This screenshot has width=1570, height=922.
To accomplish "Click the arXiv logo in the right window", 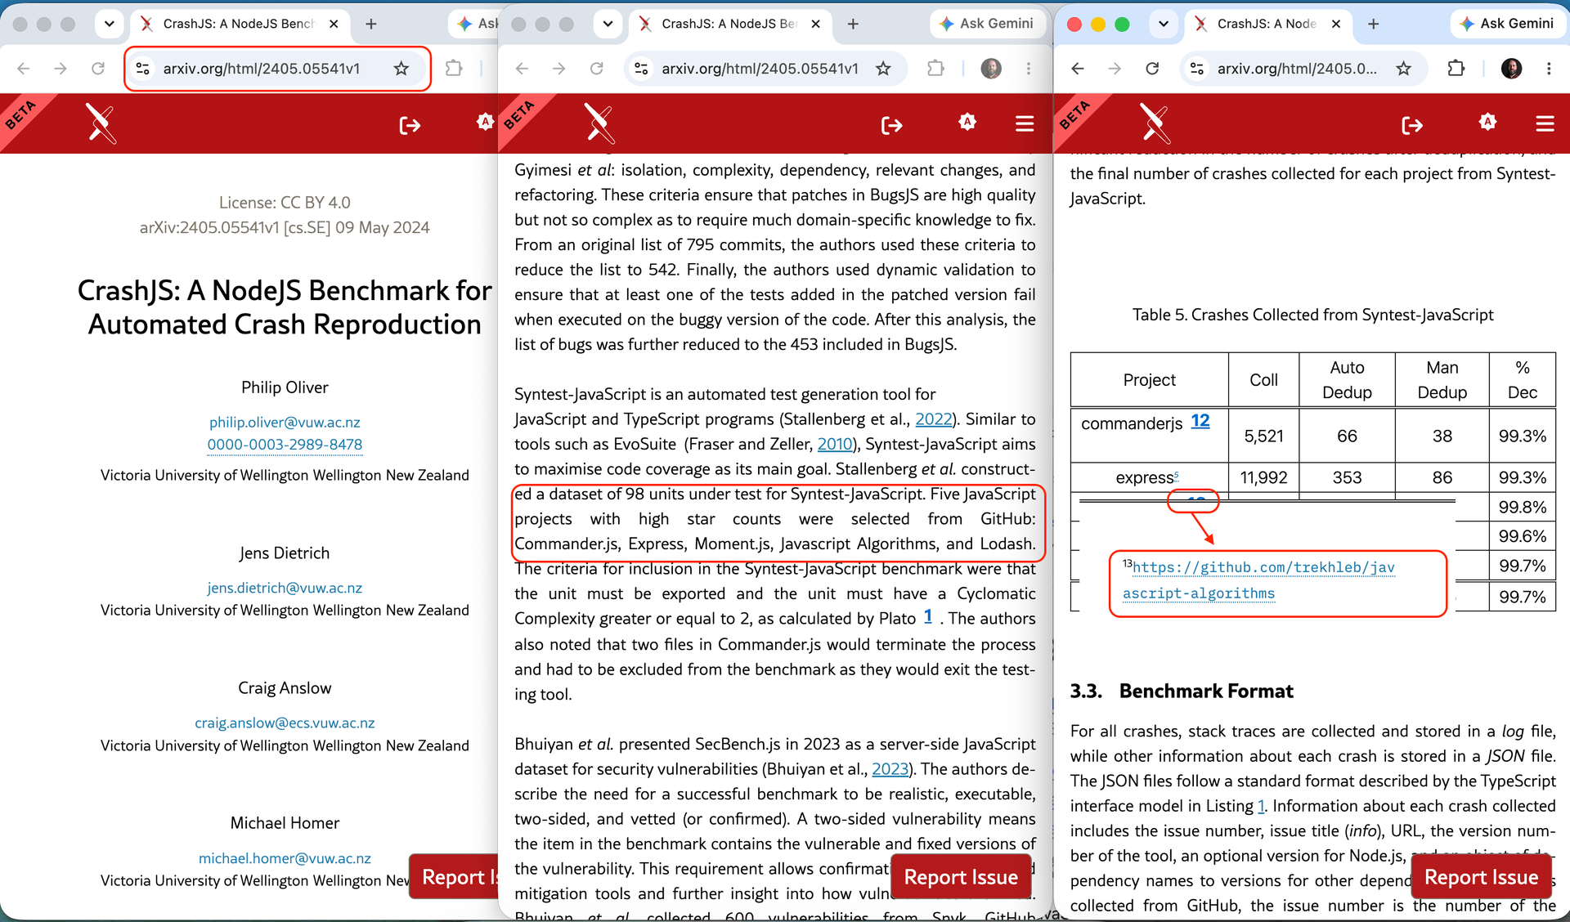I will (1155, 124).
